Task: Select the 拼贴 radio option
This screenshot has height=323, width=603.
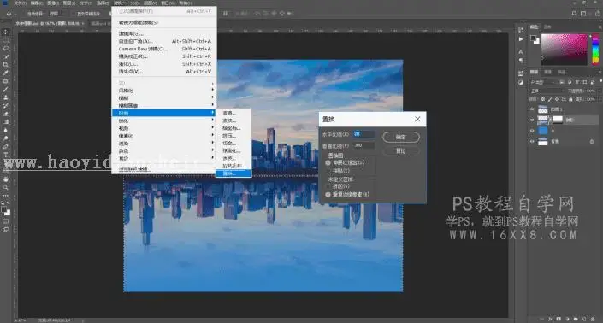Action: click(328, 171)
